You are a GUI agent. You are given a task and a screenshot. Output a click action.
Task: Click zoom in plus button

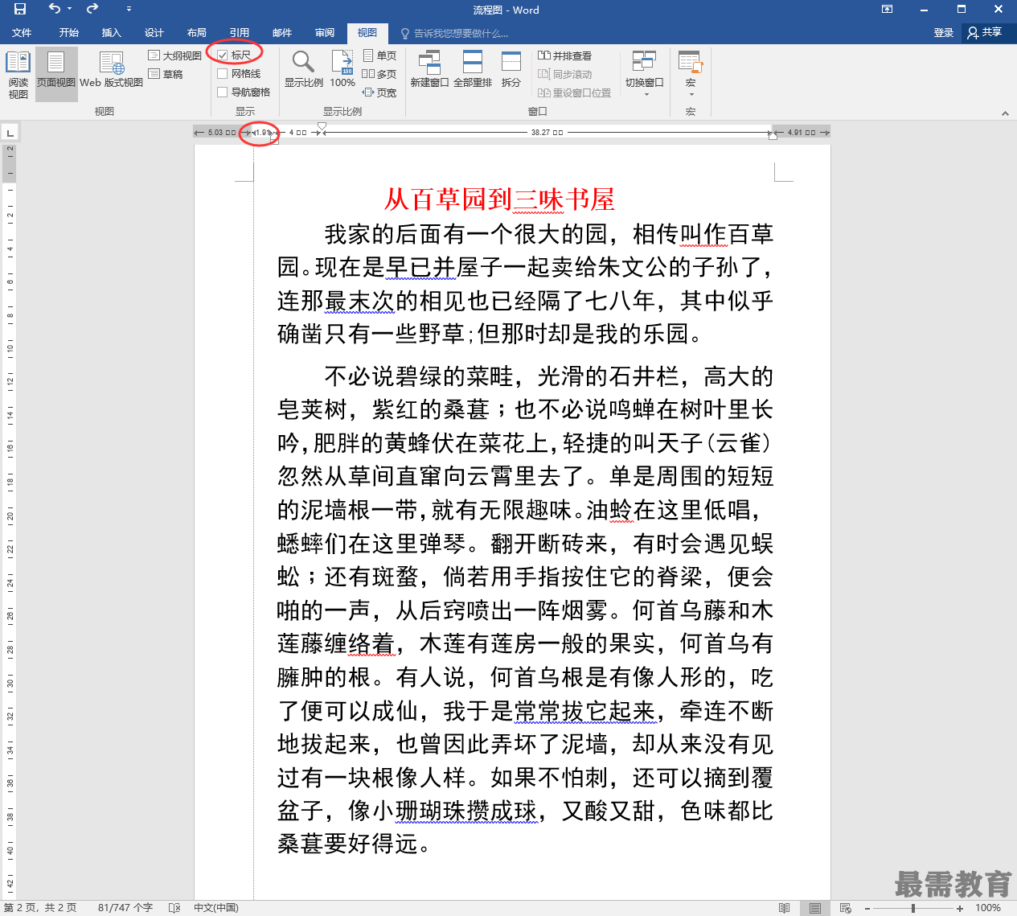point(960,908)
